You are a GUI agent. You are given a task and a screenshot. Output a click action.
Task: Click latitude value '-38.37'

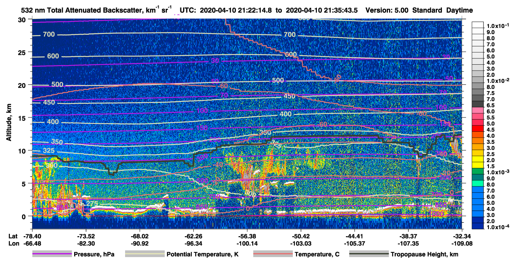(408, 236)
